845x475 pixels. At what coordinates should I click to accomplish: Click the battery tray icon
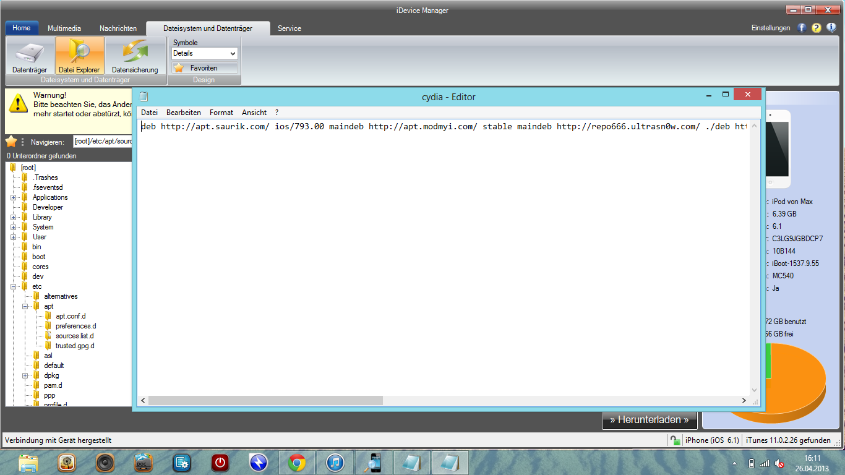pyautogui.click(x=752, y=463)
